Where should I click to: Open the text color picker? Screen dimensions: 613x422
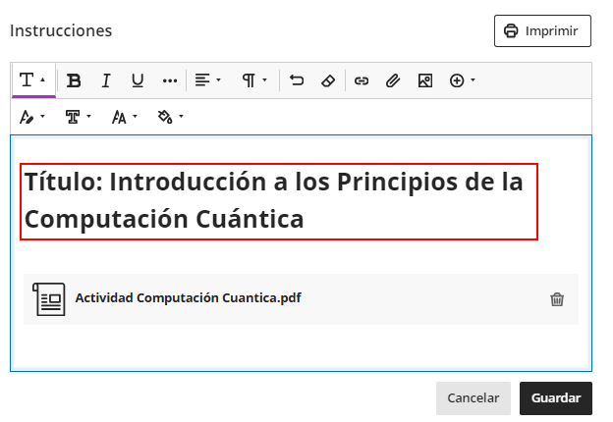pyautogui.click(x=32, y=117)
